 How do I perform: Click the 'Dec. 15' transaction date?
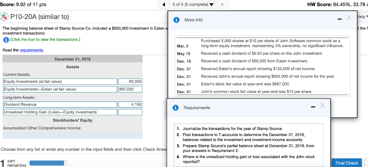coord(184,62)
